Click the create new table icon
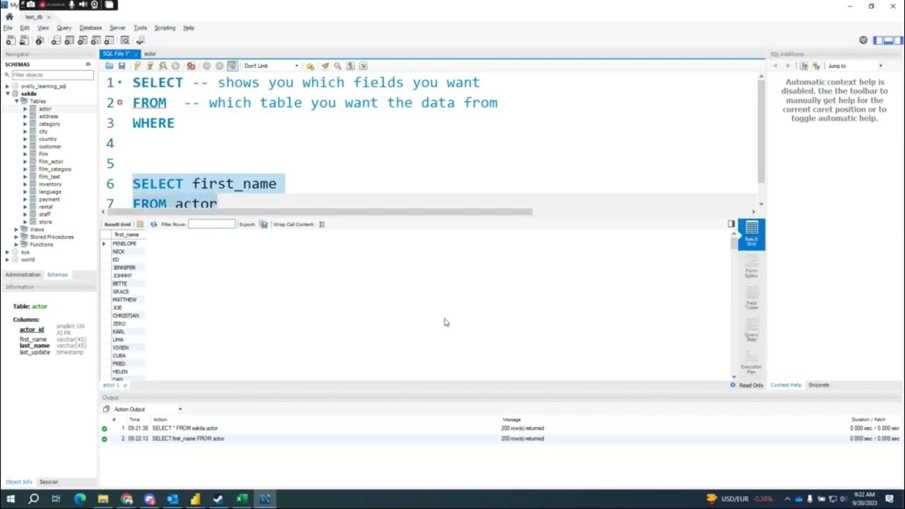 coord(71,40)
